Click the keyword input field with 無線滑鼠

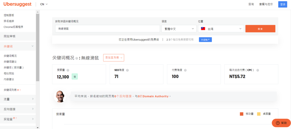(x=107, y=29)
